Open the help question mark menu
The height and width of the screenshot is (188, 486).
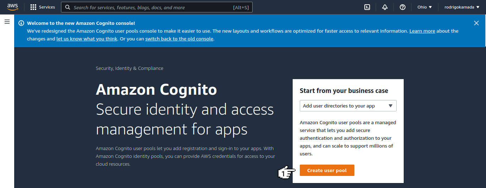403,7
